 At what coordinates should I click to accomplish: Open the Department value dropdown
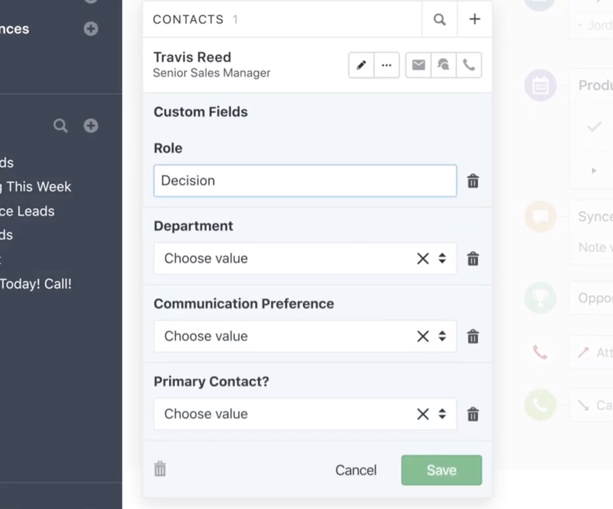coord(442,258)
